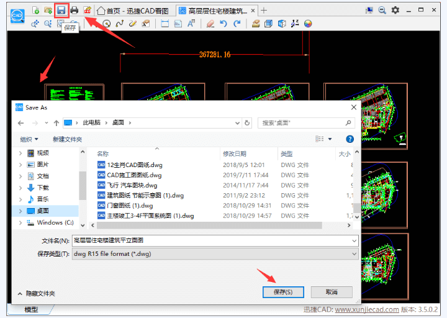This screenshot has height=318, width=447.
Task: Close the 高层层住宅楼建筑 tab
Action: coord(253,11)
